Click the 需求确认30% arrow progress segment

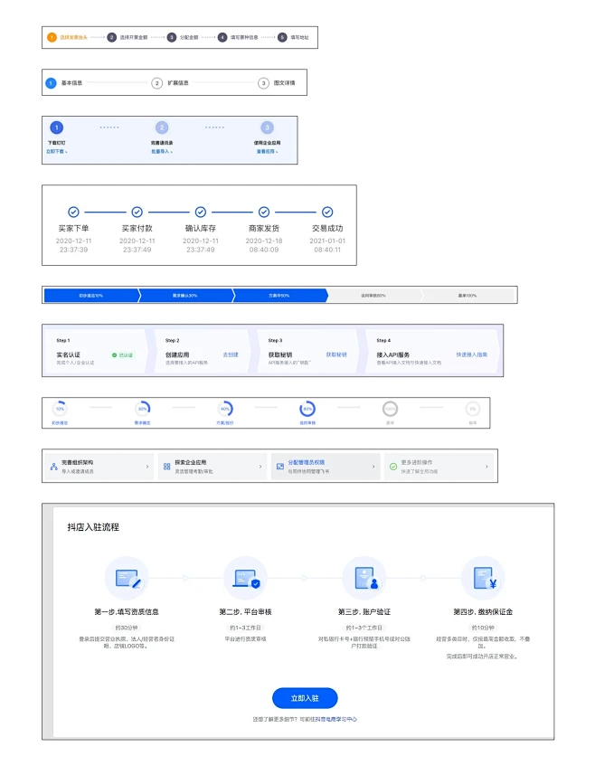185,296
